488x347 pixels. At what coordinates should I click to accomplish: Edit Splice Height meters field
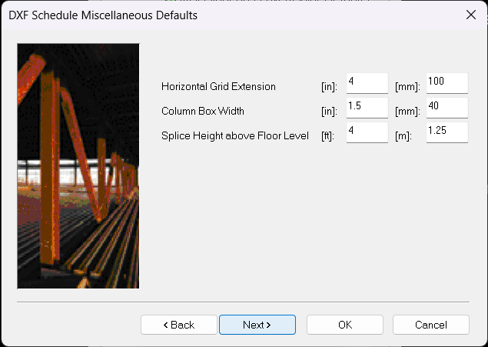pos(447,132)
